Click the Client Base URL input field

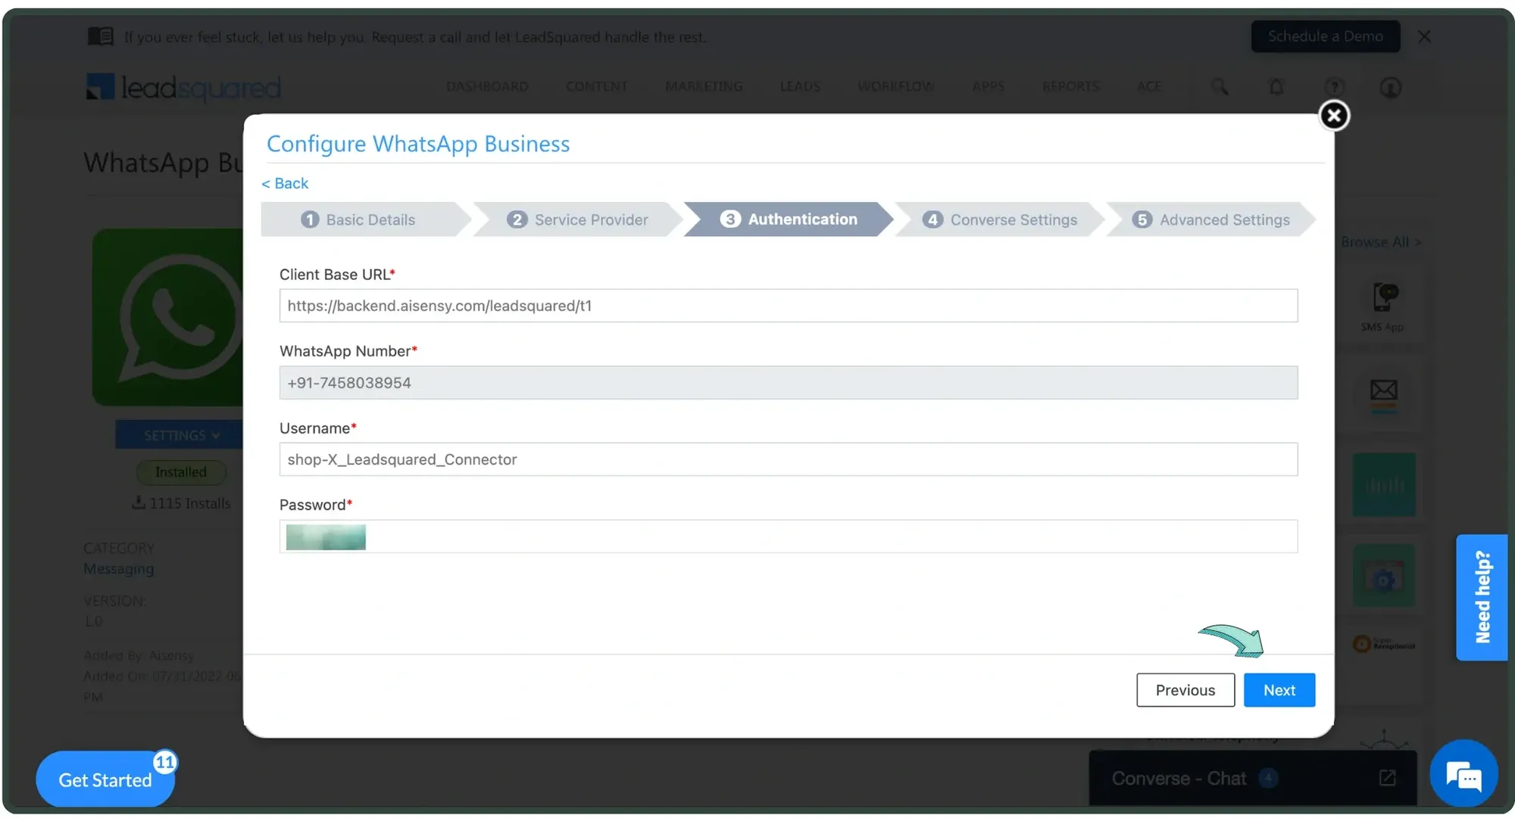pos(789,304)
